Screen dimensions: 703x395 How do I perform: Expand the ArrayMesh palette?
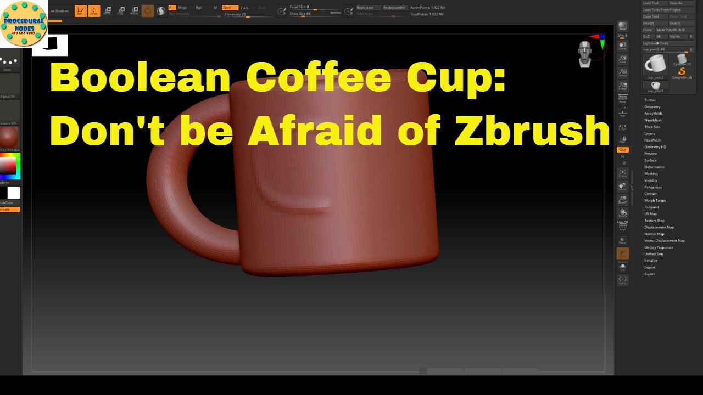653,114
